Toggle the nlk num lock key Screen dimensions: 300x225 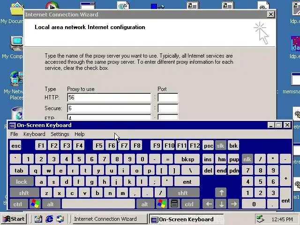[x=247, y=159]
